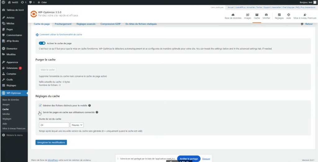Image resolution: width=318 pixels, height=162 pixels.
Task: Uncheck Générer des fichiers distincts pour le mobile
Action: pos(40,105)
